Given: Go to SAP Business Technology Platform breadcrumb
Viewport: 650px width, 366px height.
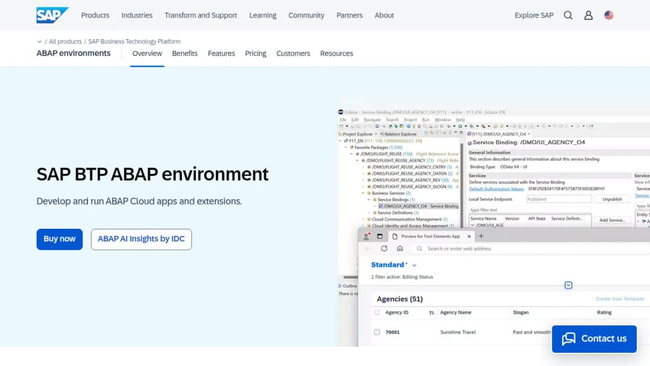Looking at the screenshot, I should pyautogui.click(x=134, y=42).
